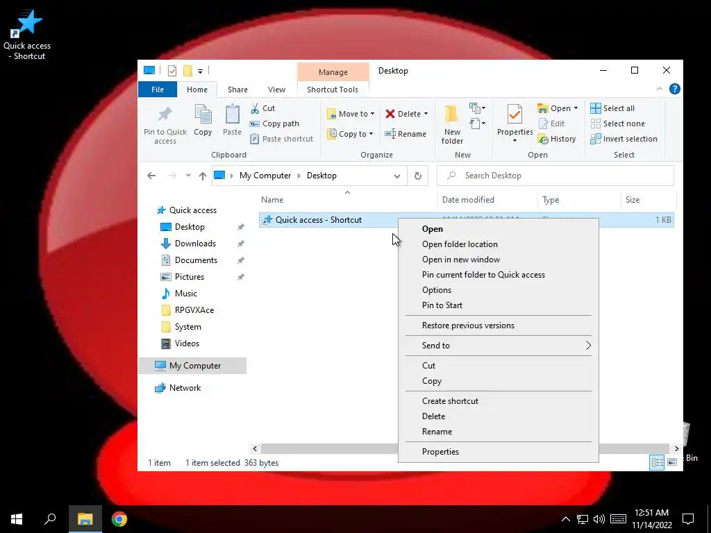Click the quick access toolbar Properties icon
The image size is (711, 533).
tap(172, 71)
